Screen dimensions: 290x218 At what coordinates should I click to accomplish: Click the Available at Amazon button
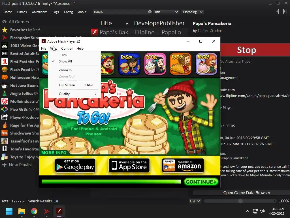click(x=183, y=165)
